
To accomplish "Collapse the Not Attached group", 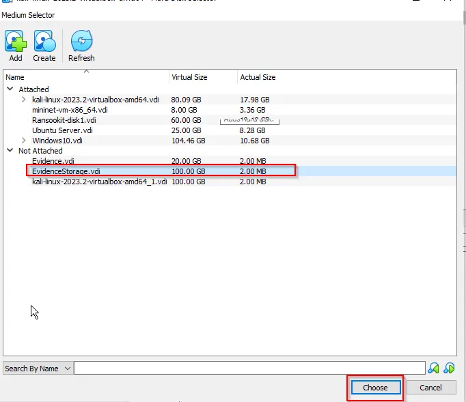I will [10, 151].
